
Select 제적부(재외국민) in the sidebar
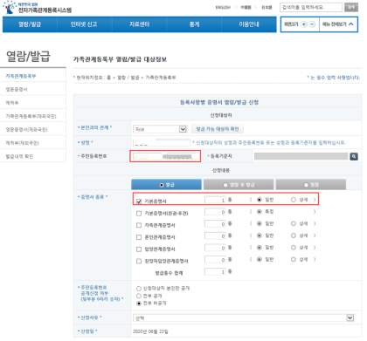coord(22,143)
